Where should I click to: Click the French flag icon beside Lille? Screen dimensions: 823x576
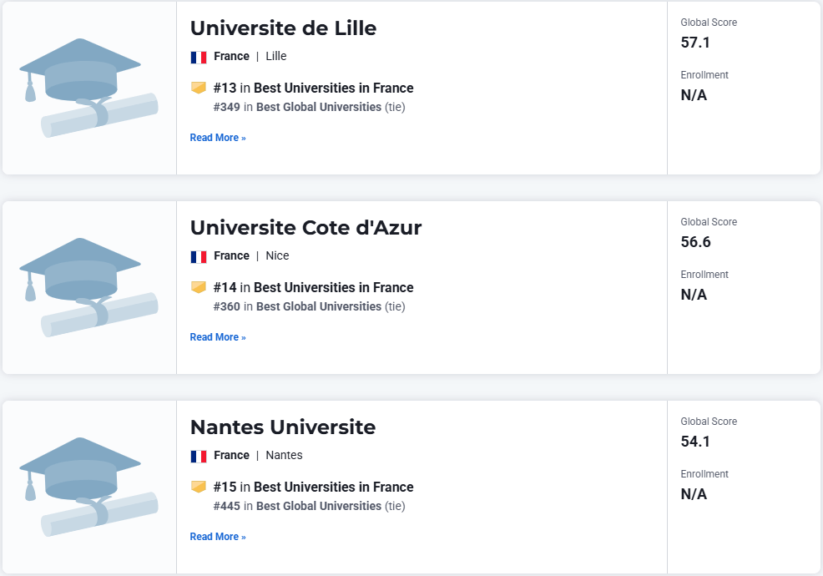(199, 58)
